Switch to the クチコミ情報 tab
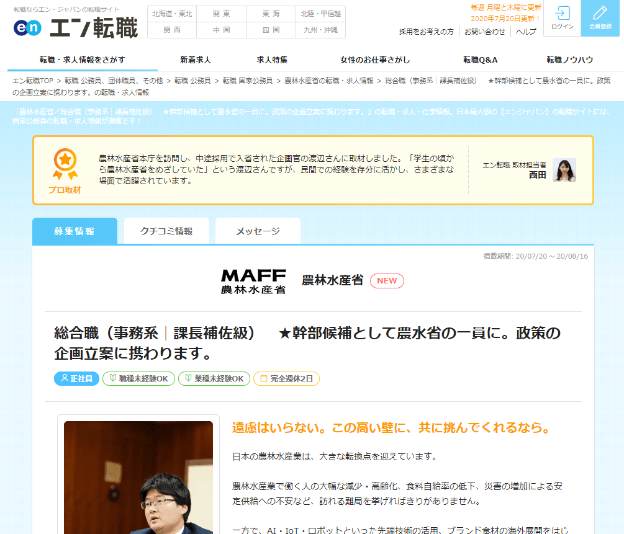This screenshot has width=624, height=534. click(166, 231)
